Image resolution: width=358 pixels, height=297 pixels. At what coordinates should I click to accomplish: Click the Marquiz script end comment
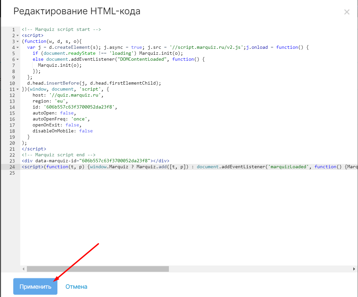click(59, 155)
